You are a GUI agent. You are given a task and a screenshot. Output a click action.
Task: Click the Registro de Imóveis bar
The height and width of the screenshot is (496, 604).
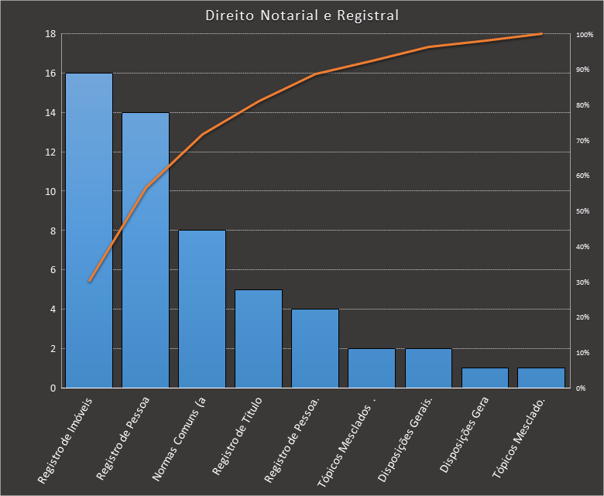(89, 232)
